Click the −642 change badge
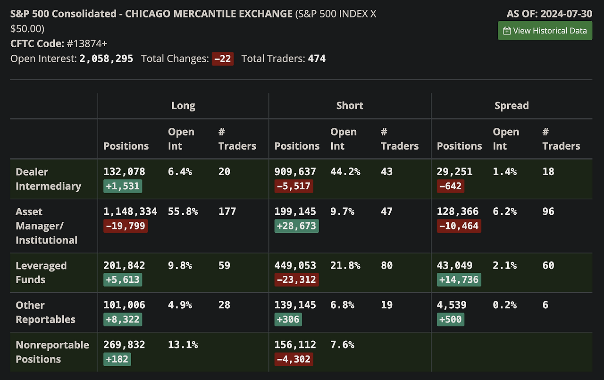The height and width of the screenshot is (380, 604). click(x=450, y=186)
